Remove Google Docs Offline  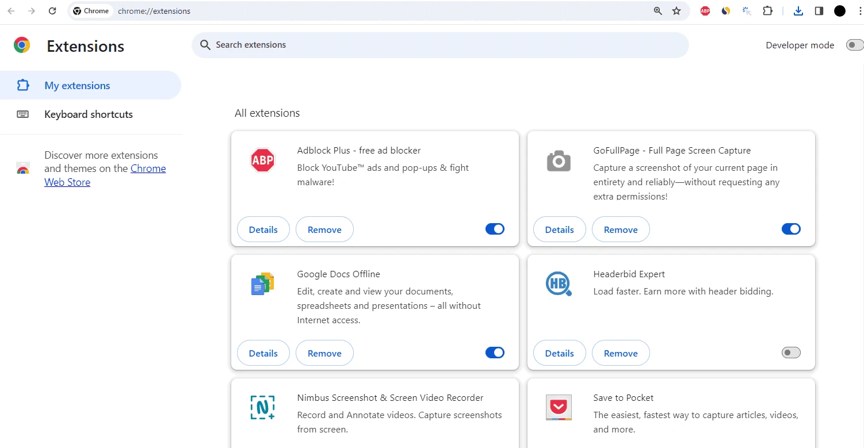324,353
